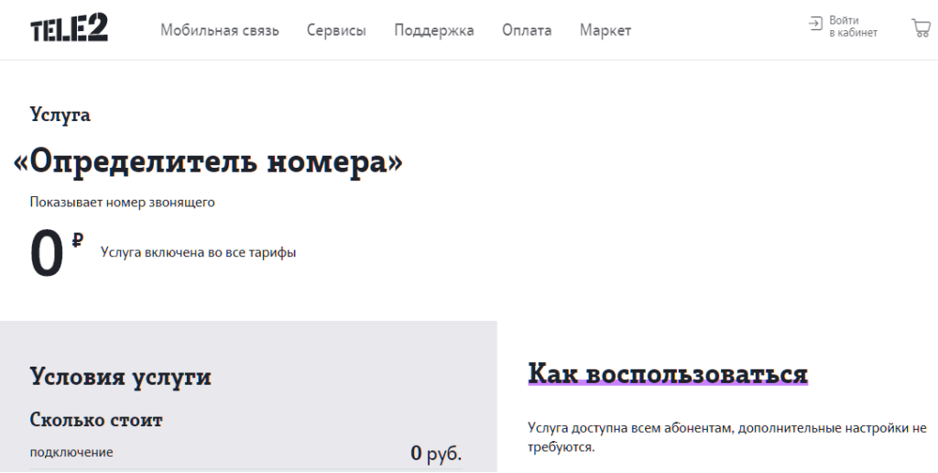
Task: Open the Мобильная связь menu
Action: (233, 30)
